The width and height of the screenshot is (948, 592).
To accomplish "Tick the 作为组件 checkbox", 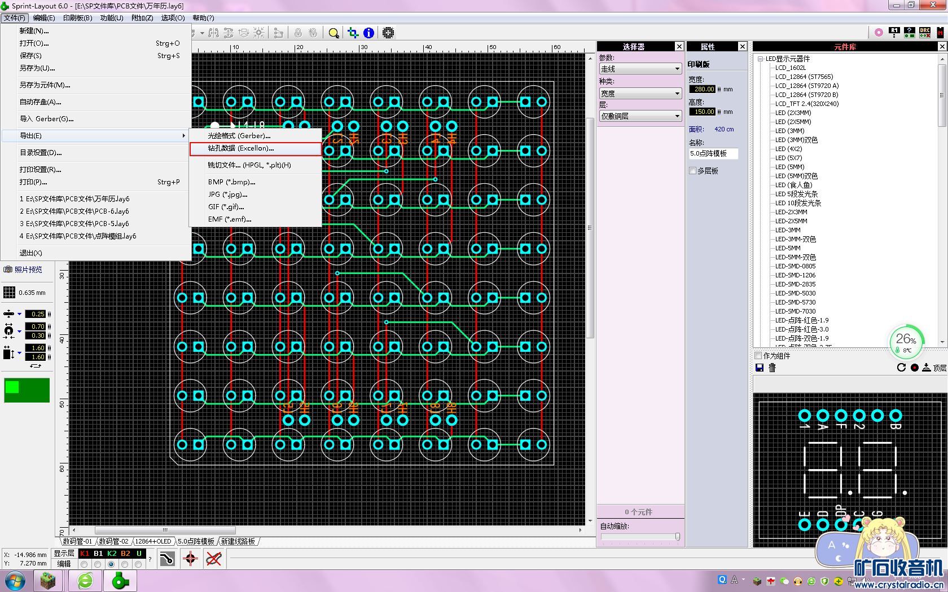I will 758,356.
